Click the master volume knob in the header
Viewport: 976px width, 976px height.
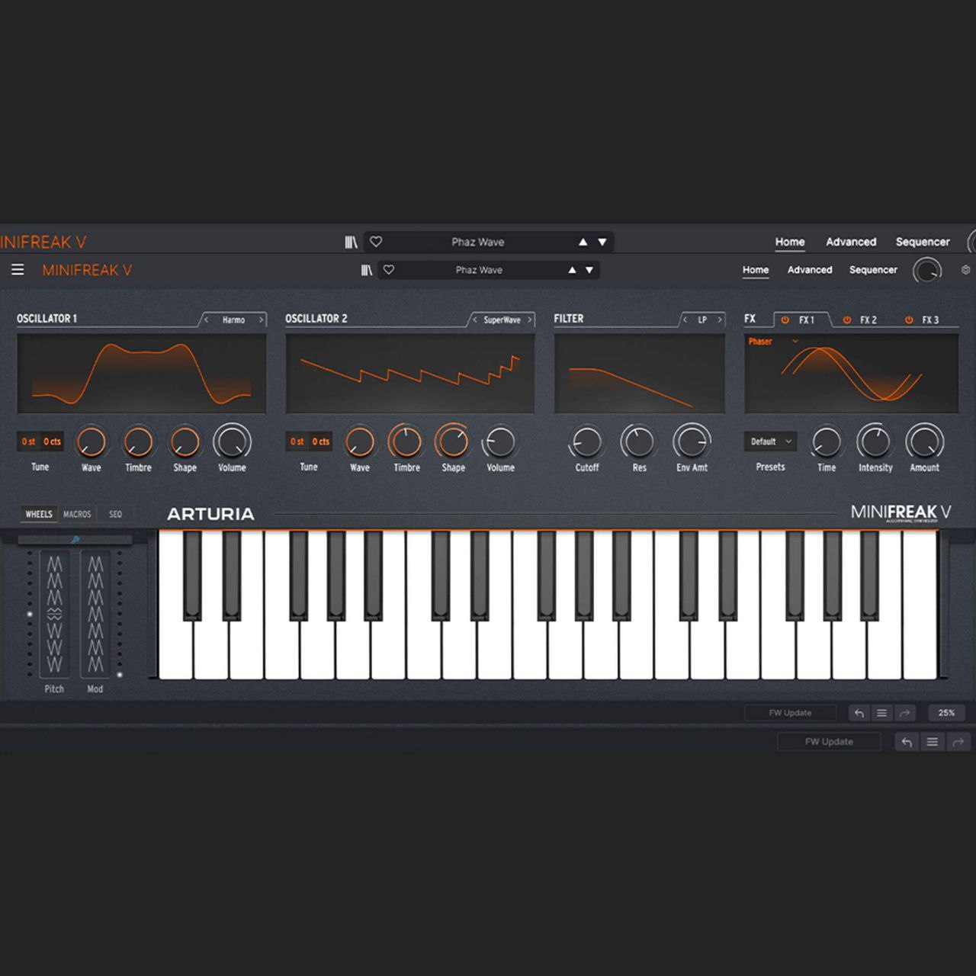(927, 271)
